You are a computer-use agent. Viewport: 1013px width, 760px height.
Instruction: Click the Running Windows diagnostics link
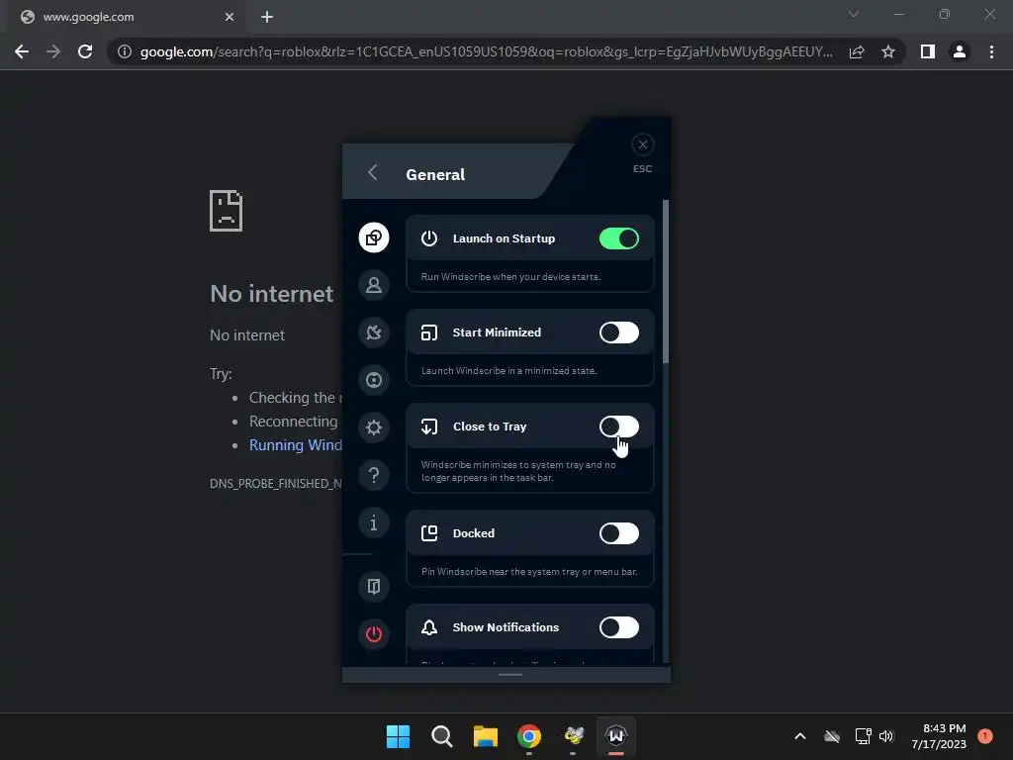click(296, 445)
